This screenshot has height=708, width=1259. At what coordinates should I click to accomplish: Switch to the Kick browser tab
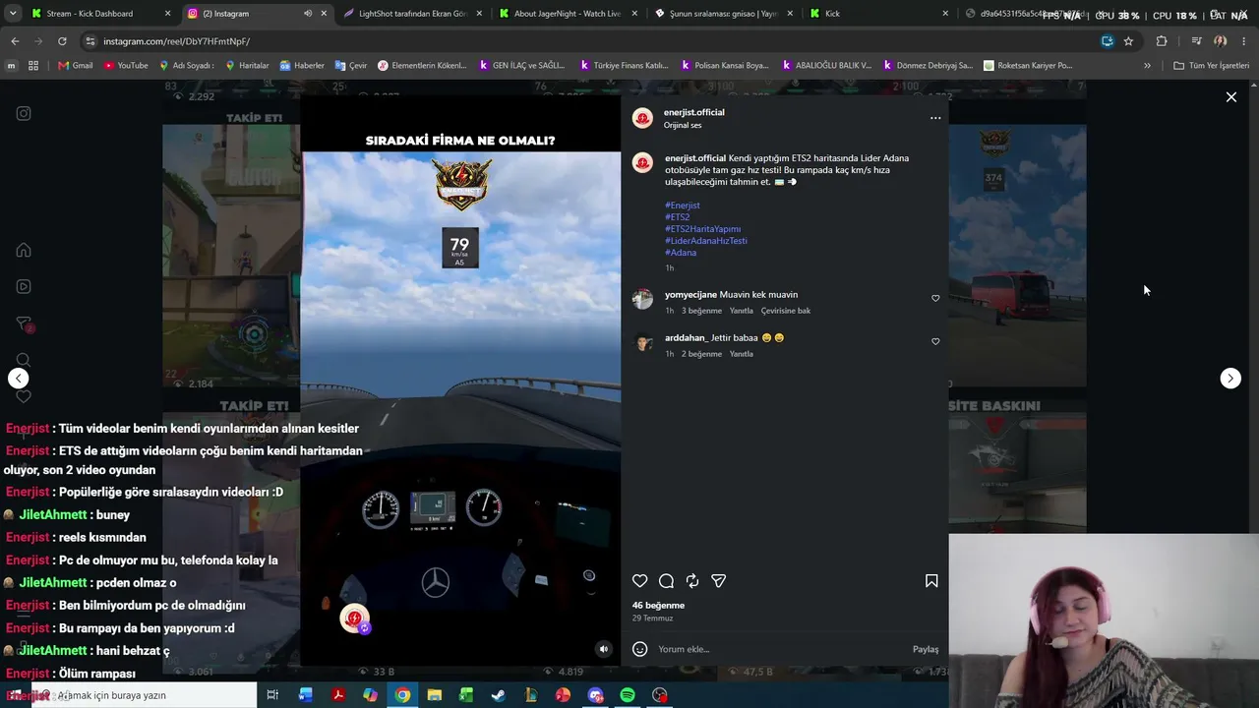[x=879, y=14]
